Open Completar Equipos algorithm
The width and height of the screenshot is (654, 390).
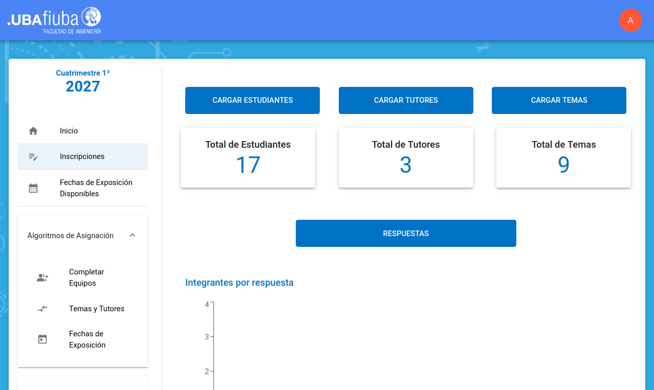(86, 278)
